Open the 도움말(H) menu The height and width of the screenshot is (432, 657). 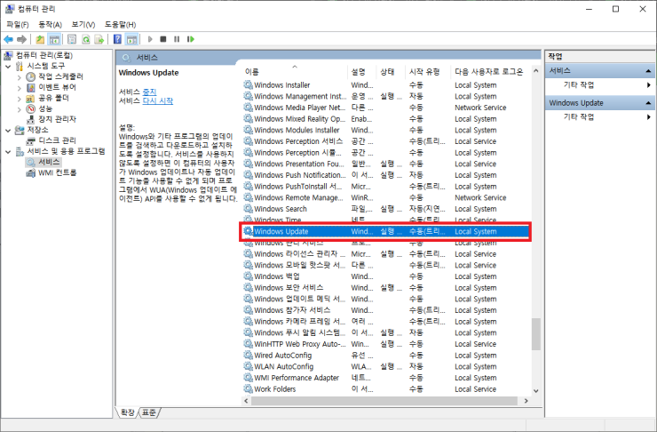click(x=120, y=25)
